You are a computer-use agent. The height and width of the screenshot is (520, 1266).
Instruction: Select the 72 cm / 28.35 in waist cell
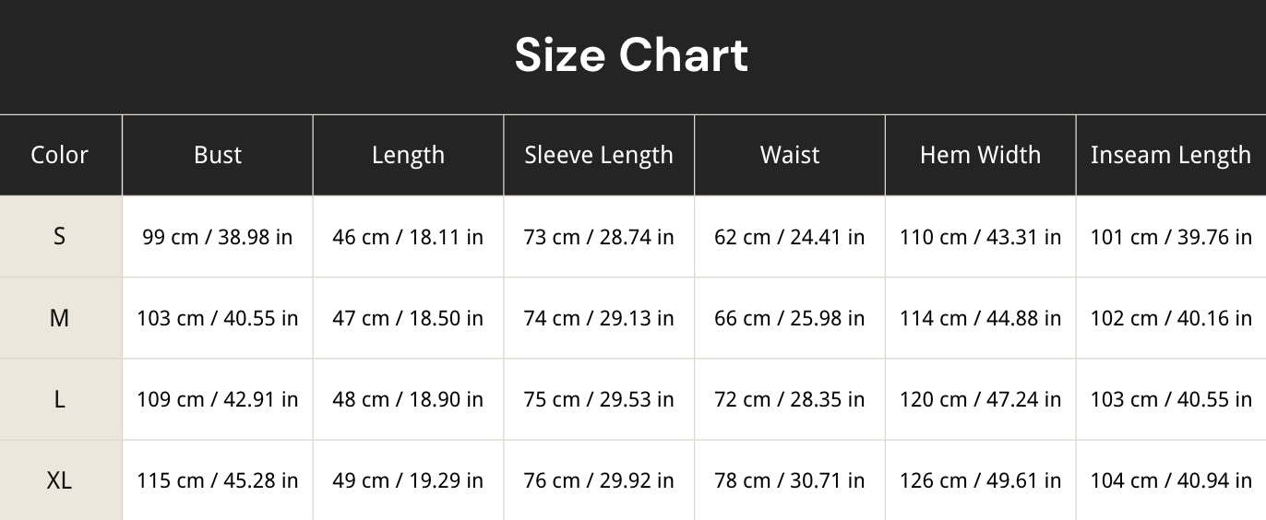790,399
